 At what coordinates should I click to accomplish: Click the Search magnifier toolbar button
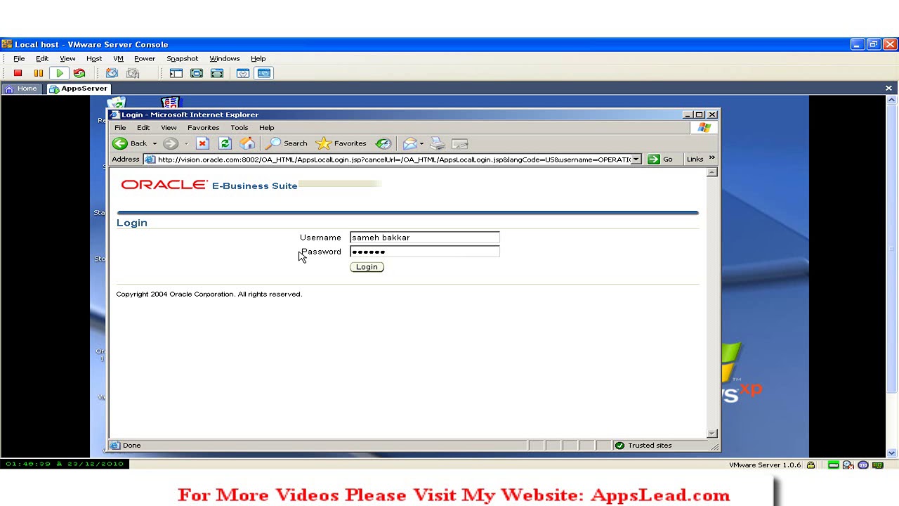tap(287, 143)
